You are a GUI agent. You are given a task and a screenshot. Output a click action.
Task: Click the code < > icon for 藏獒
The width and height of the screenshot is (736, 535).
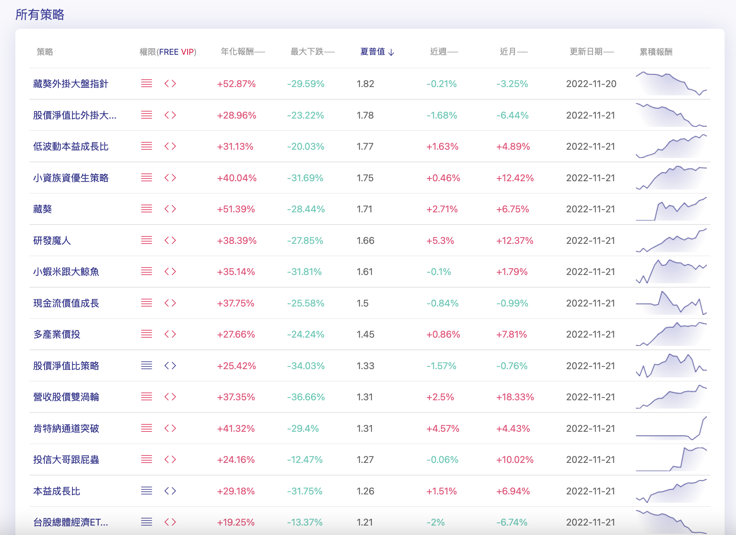tap(170, 209)
